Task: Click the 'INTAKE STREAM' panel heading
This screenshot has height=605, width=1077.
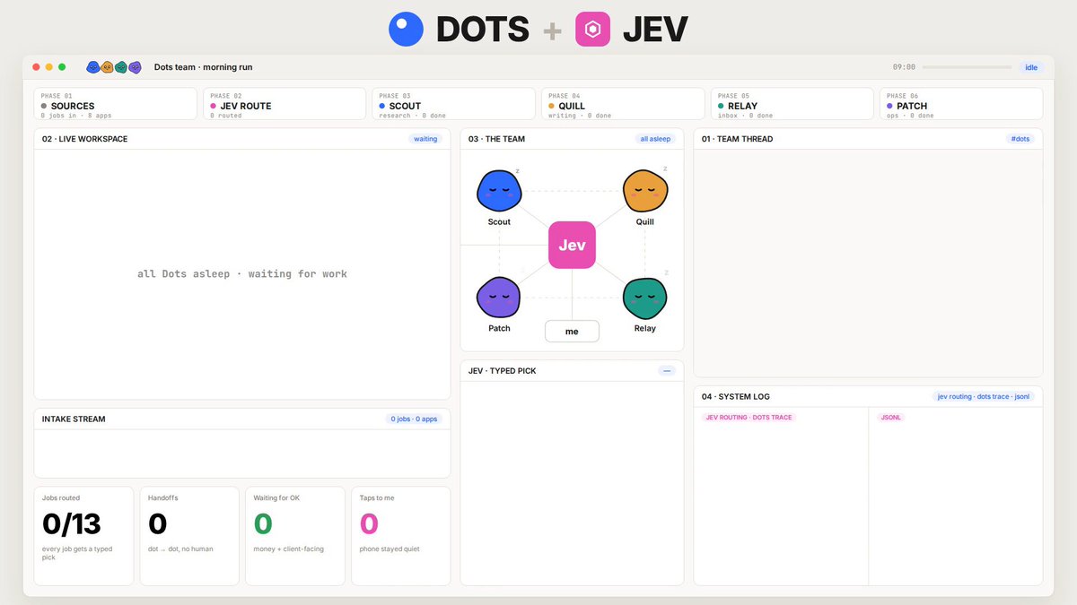Action: [74, 419]
